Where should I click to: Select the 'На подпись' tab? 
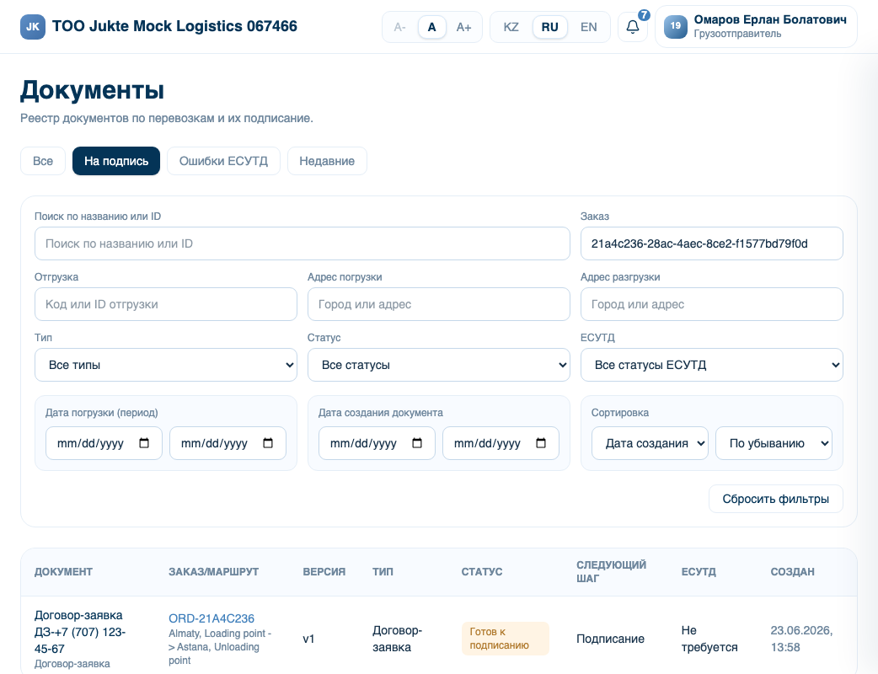(116, 161)
